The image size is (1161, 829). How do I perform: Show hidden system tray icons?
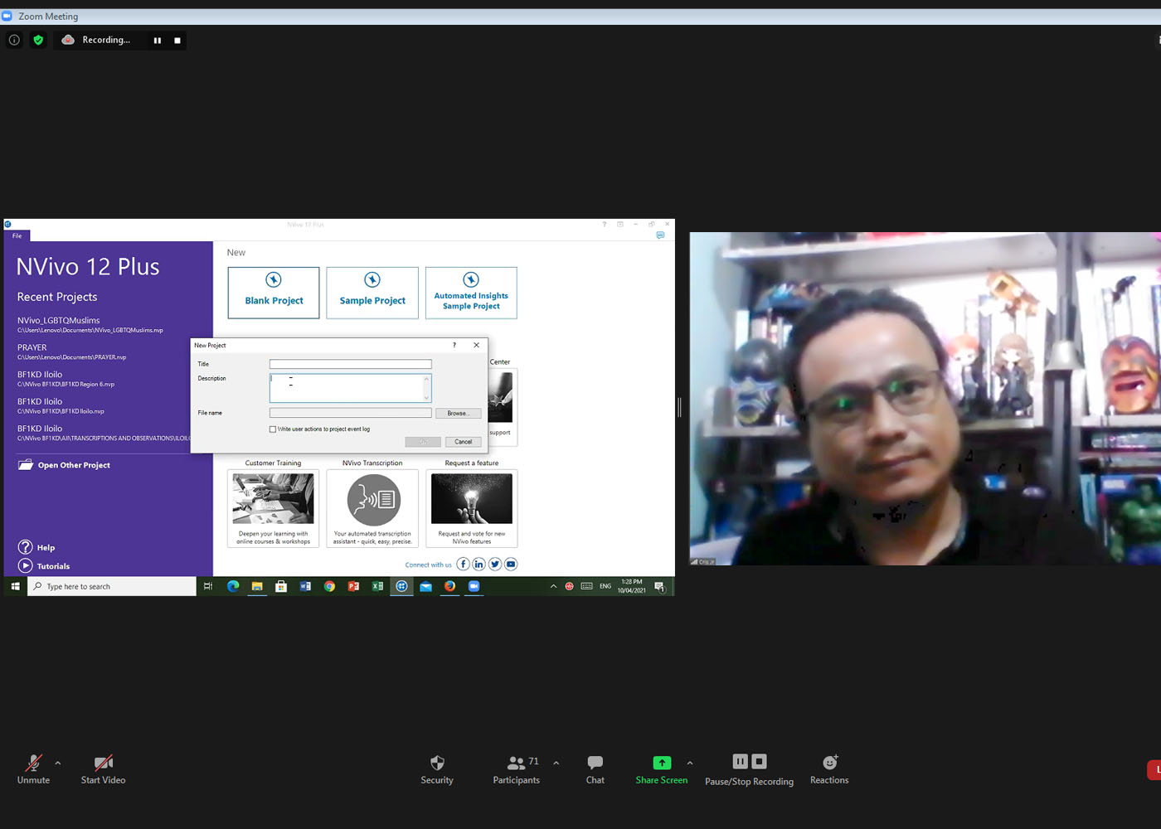pyautogui.click(x=553, y=586)
